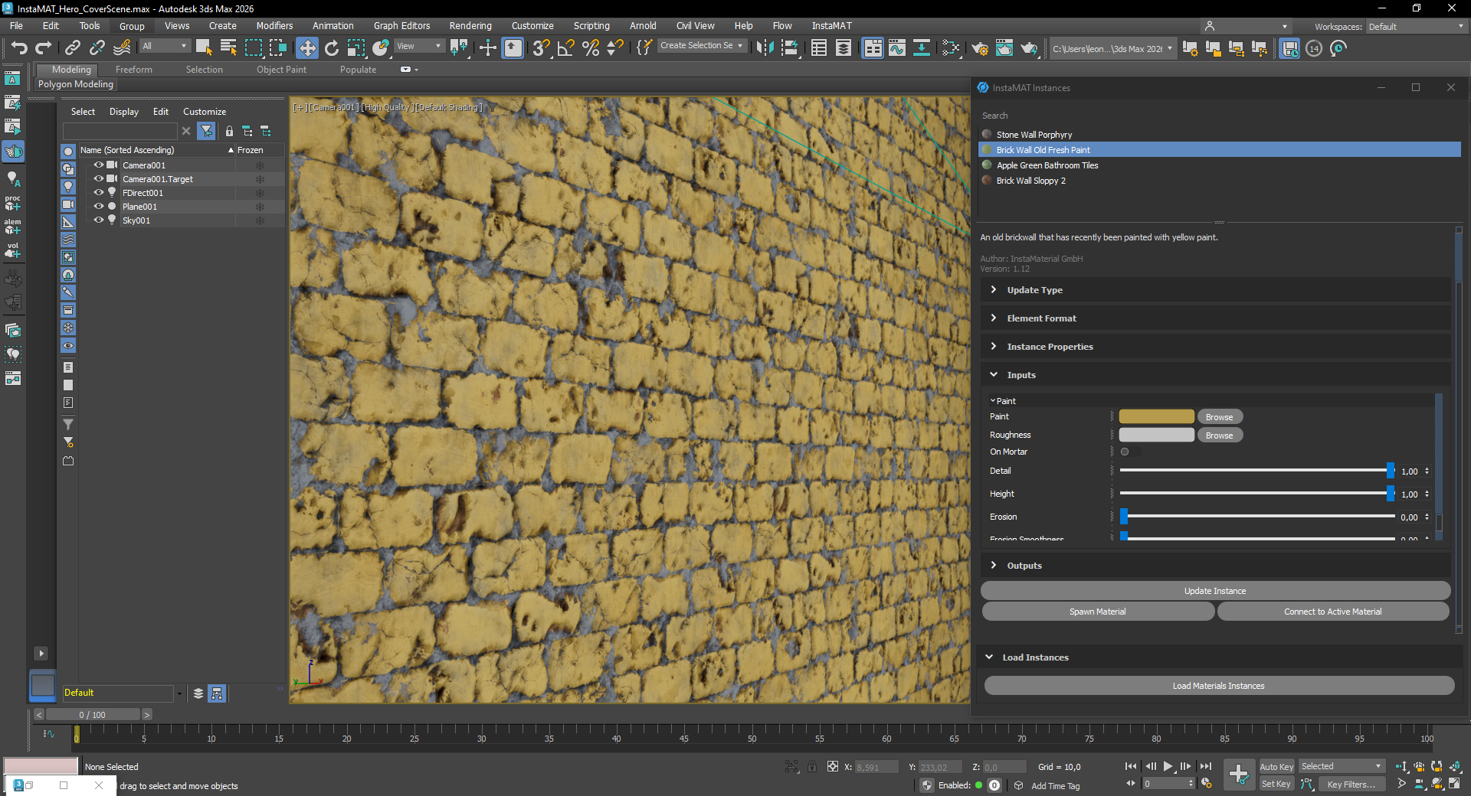This screenshot has width=1471, height=796.
Task: Open Rendered Frame Window icon
Action: (1004, 48)
